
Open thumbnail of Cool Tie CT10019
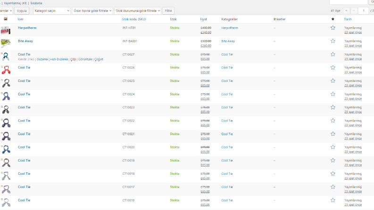click(x=6, y=162)
